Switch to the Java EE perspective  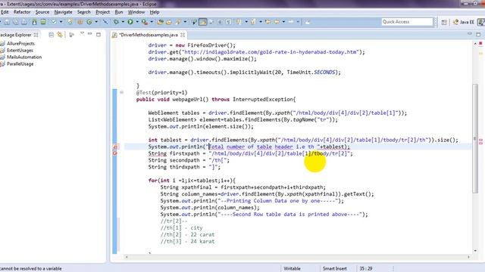463,22
